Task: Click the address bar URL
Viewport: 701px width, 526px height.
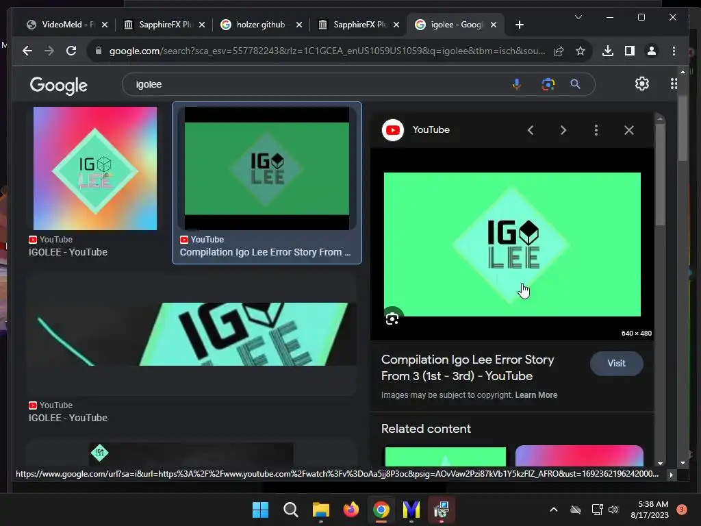Action: 327,51
